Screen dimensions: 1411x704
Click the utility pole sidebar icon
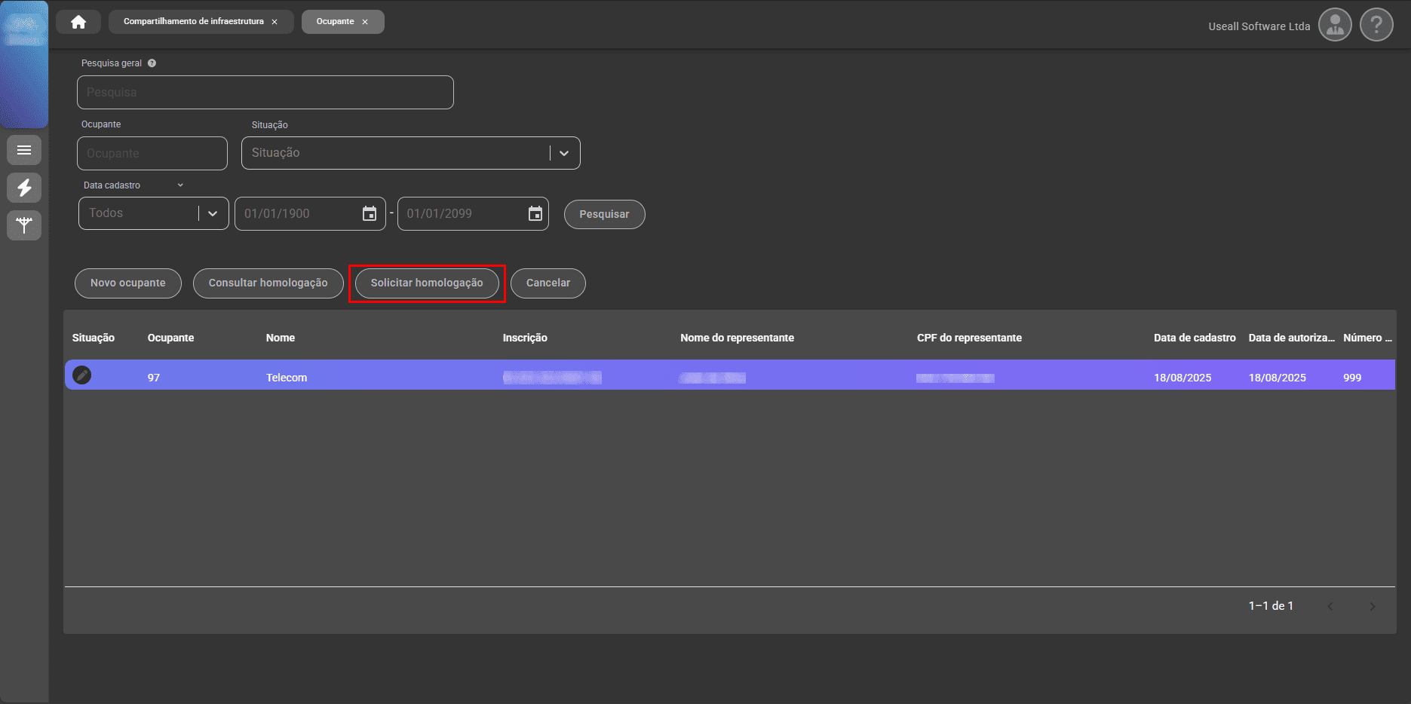(x=24, y=225)
